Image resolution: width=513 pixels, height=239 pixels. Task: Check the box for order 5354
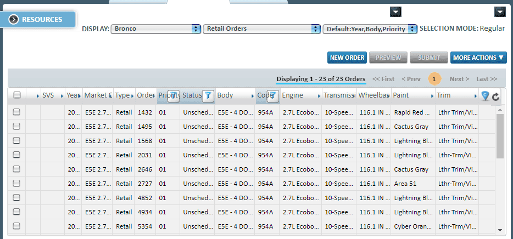click(16, 226)
